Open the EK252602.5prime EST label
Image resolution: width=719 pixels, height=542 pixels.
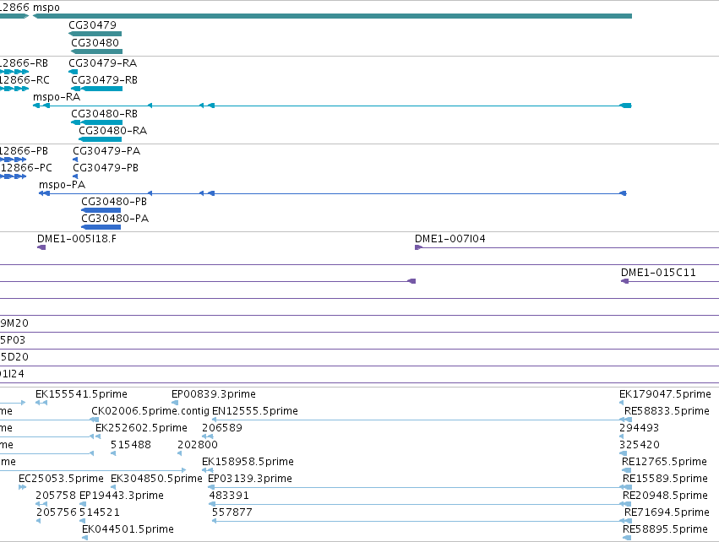(x=141, y=428)
